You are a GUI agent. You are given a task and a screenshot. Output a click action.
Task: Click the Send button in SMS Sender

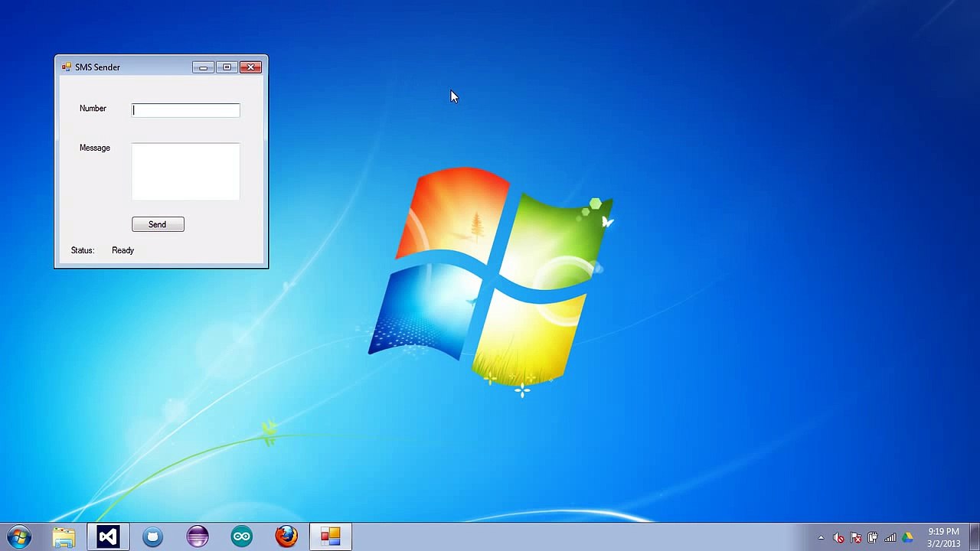pyautogui.click(x=158, y=224)
